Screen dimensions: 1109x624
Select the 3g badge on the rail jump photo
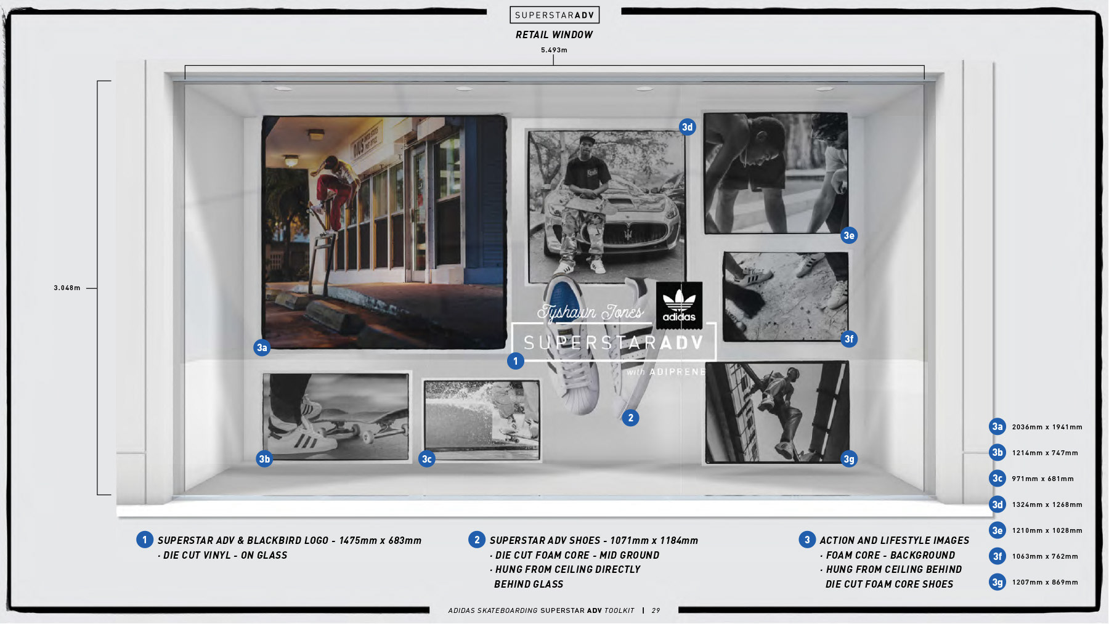tap(849, 459)
